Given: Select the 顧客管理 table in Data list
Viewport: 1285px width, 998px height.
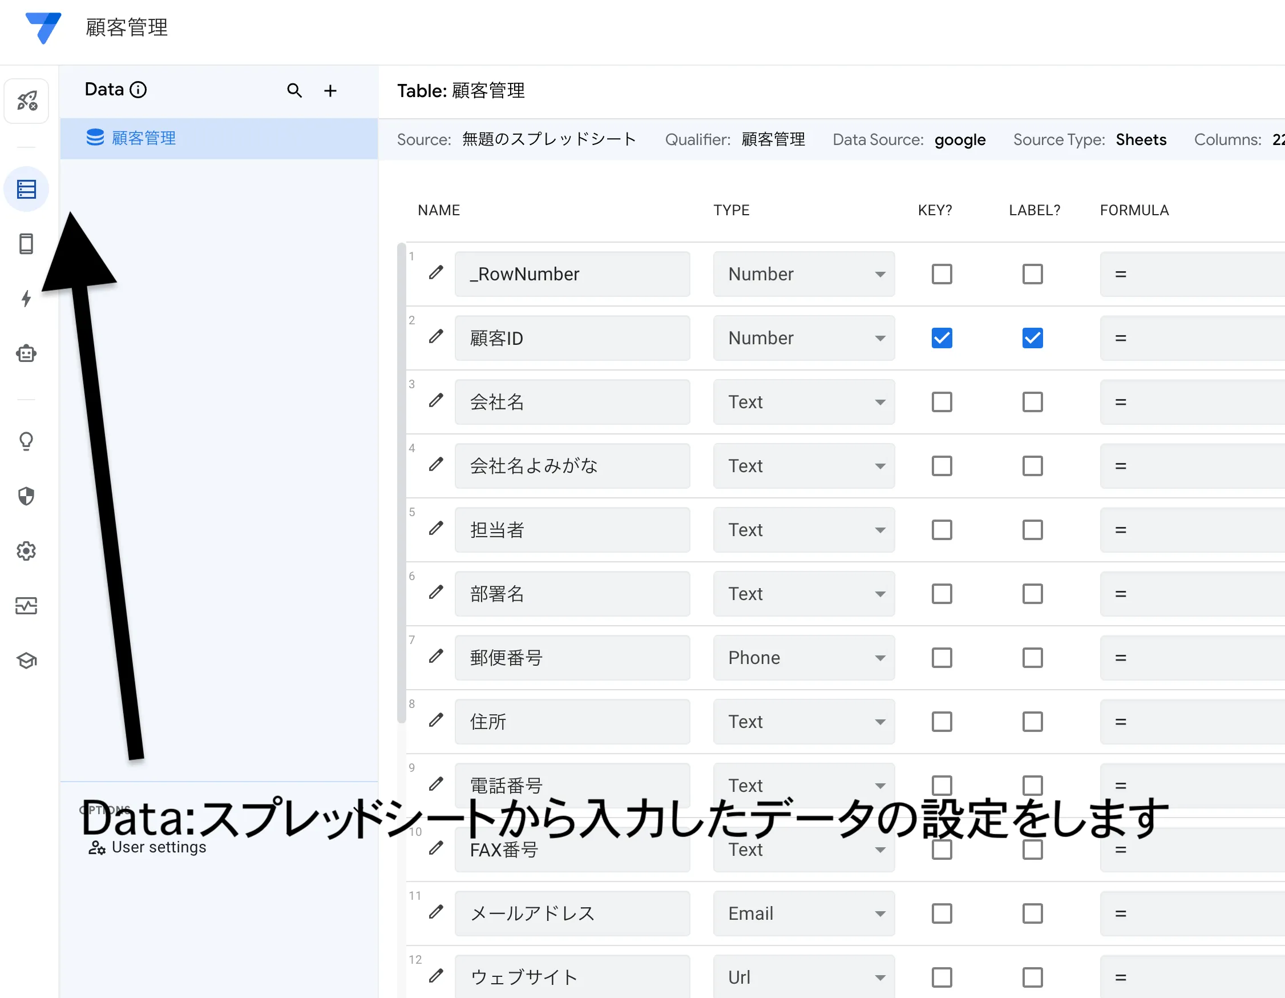Looking at the screenshot, I should pyautogui.click(x=219, y=138).
